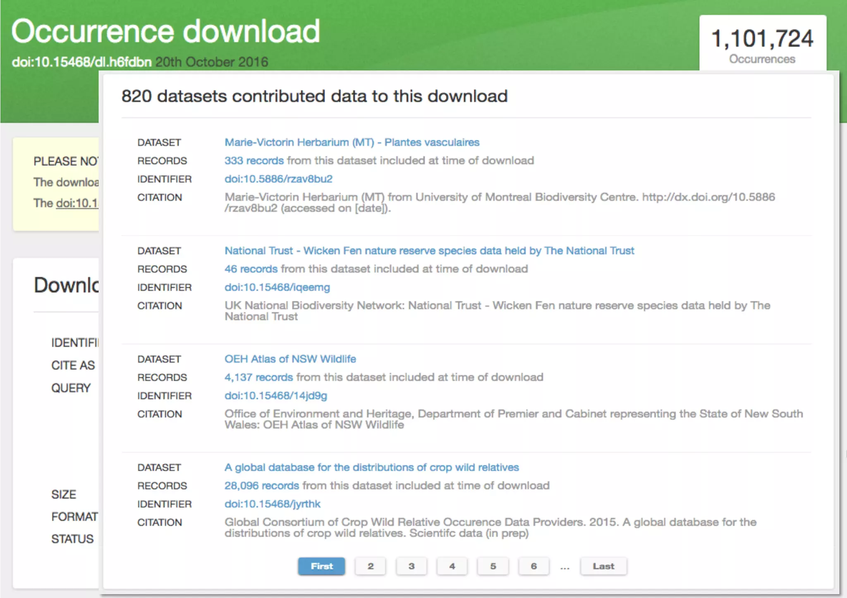Open identifier doi:10.15468/iqeemg

coord(277,287)
